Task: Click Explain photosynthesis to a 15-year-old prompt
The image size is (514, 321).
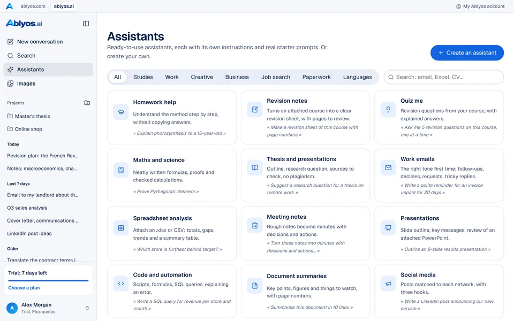Action: 179,133
